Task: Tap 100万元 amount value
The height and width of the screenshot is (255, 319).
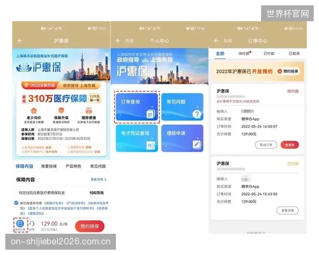Action: tap(96, 192)
